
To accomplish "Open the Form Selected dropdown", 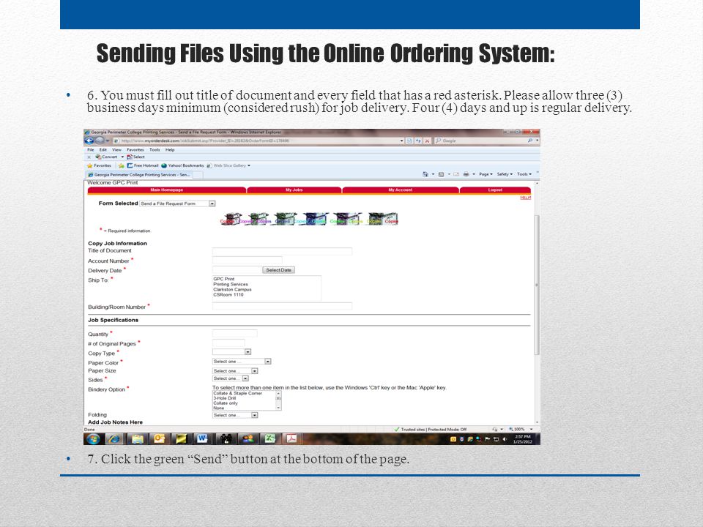I will (177, 203).
